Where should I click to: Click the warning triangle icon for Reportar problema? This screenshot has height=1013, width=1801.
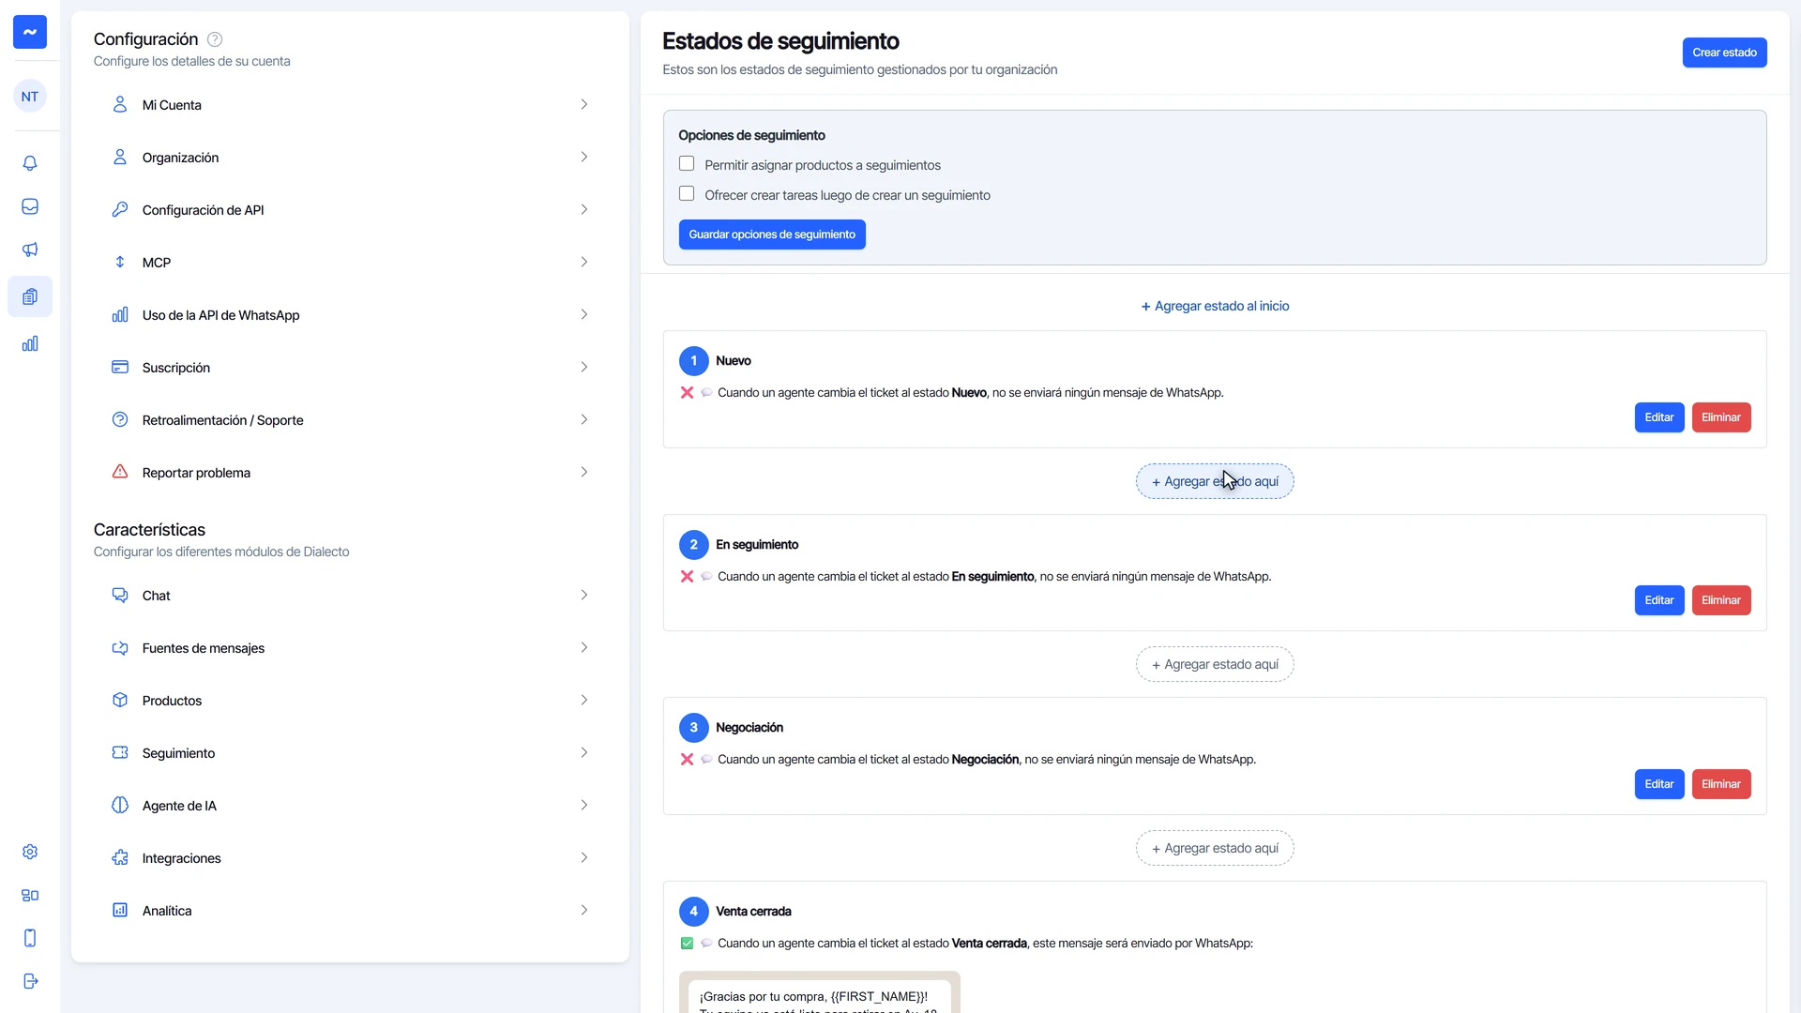coord(120,472)
